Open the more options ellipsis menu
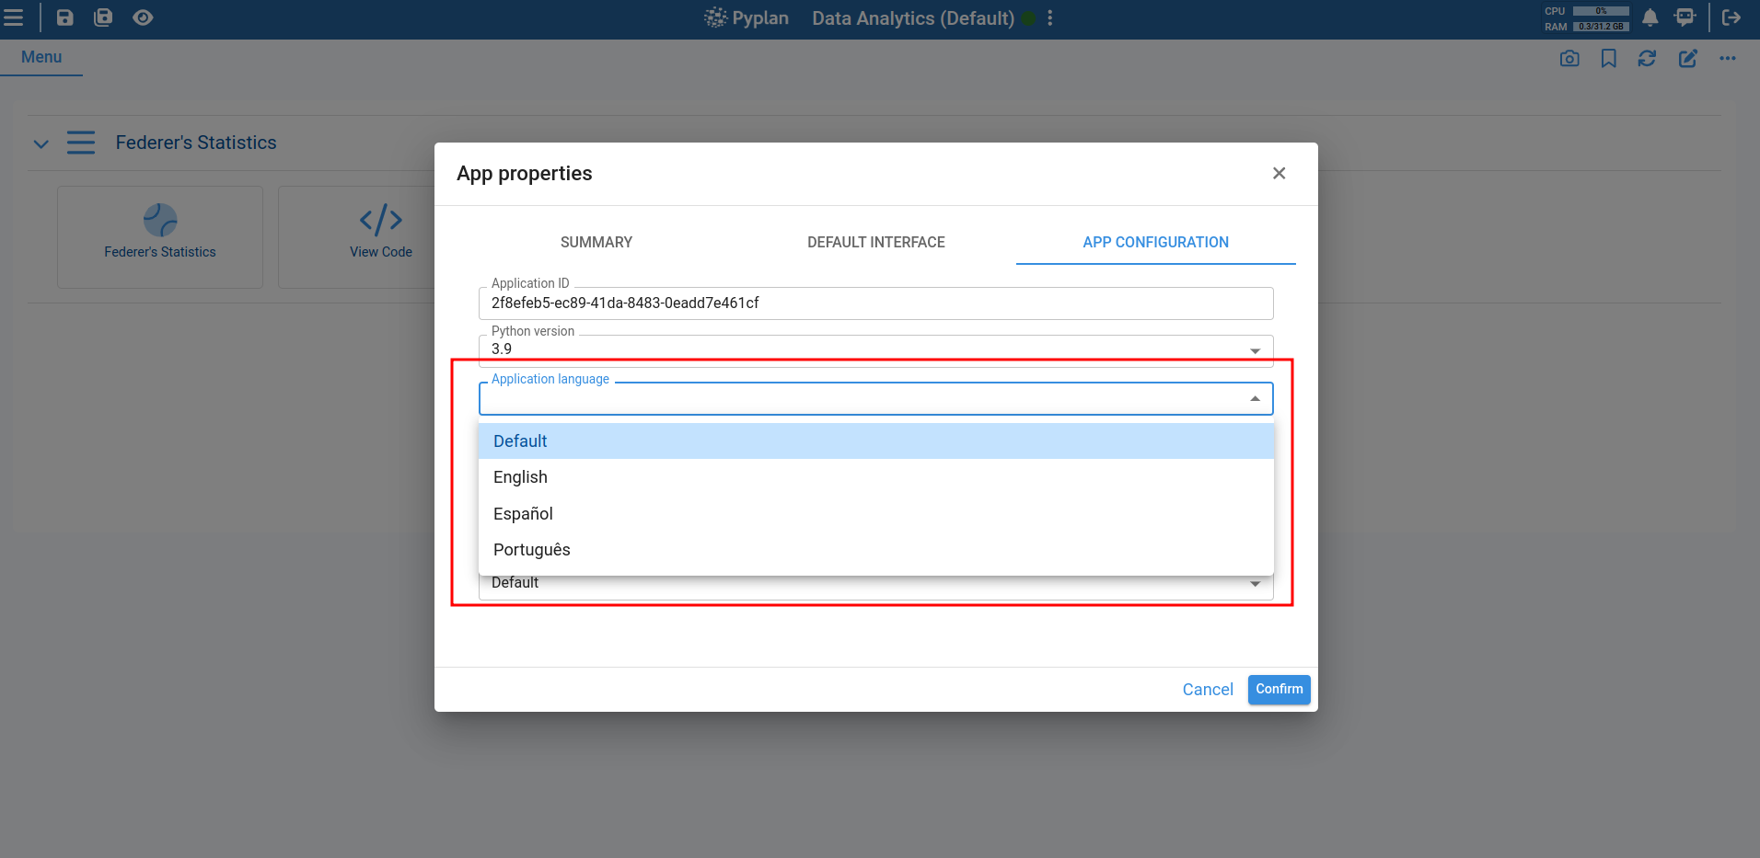 pyautogui.click(x=1729, y=58)
